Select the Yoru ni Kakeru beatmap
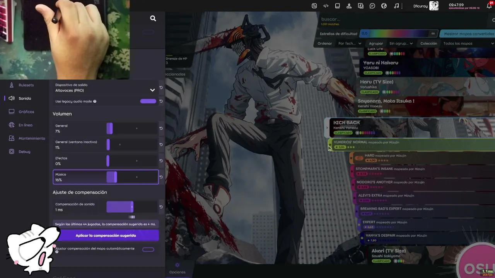 [x=427, y=67]
